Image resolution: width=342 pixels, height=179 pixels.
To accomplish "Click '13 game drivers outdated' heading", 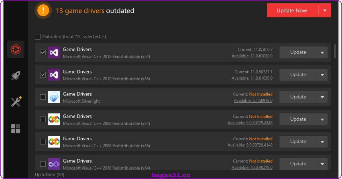I will point(95,11).
